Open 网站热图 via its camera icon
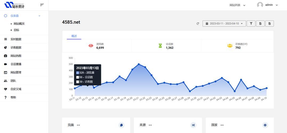 (x=6, y=56)
